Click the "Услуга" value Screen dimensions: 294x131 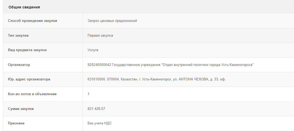pos(93,50)
